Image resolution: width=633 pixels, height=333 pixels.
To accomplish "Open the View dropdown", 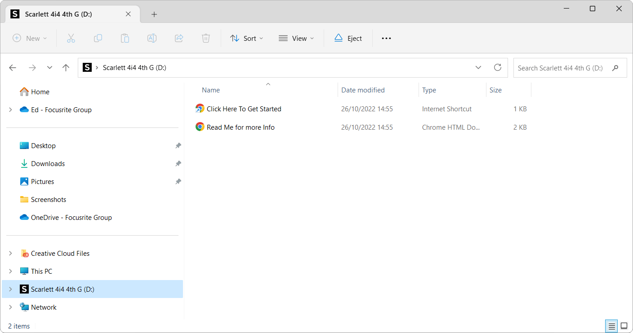I will click(296, 38).
